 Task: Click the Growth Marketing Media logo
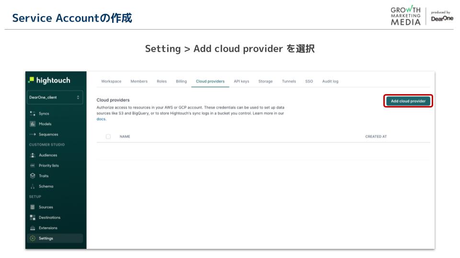[x=406, y=15]
